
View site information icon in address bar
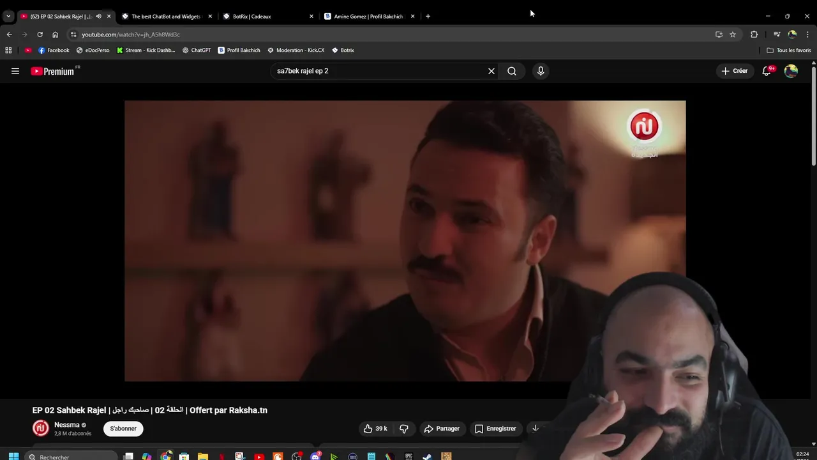click(x=73, y=34)
